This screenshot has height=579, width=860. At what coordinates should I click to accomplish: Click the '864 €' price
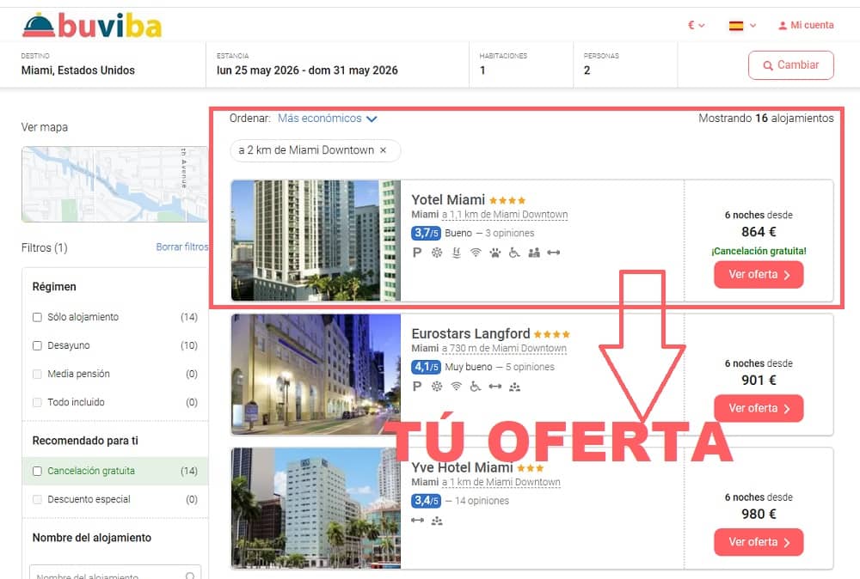[x=759, y=232]
